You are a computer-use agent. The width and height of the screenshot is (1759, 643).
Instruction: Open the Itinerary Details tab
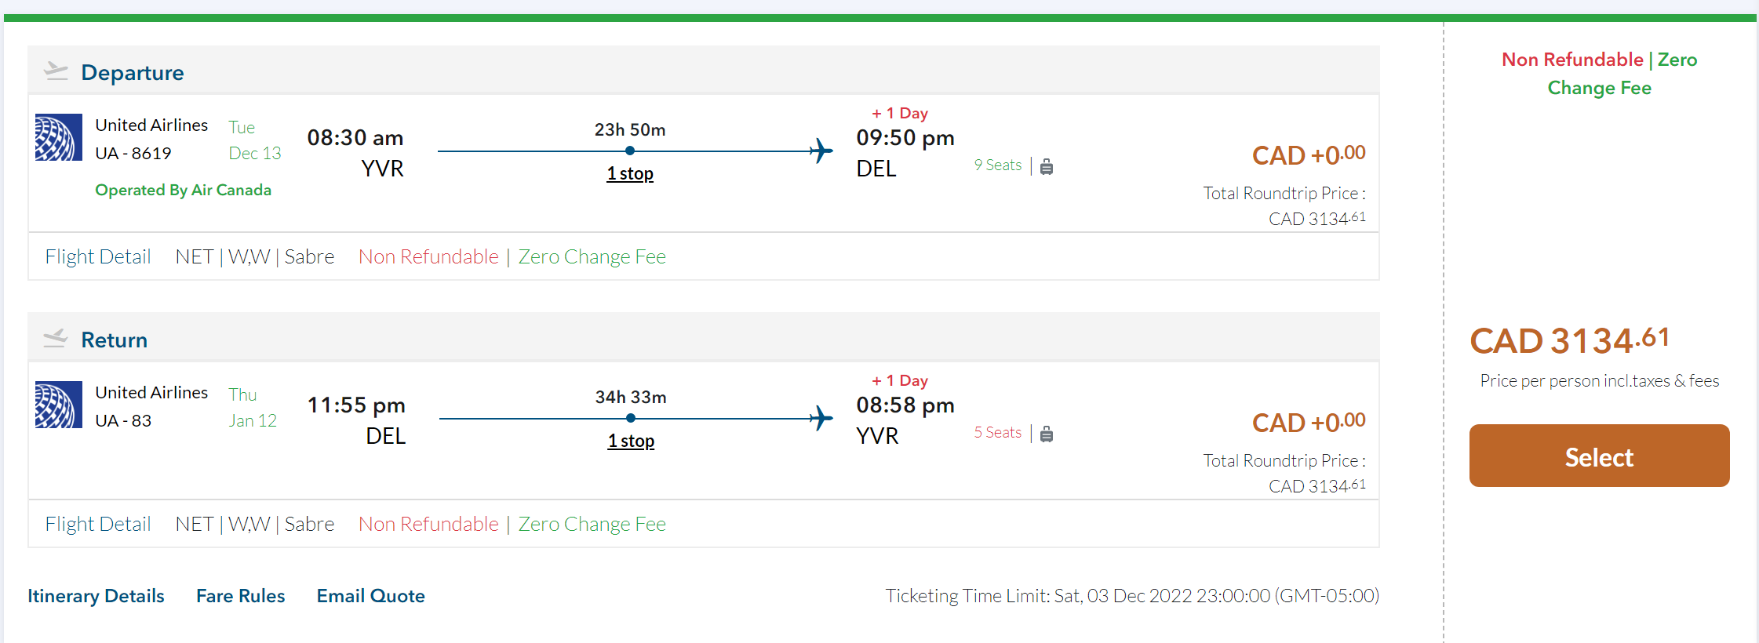coord(96,596)
